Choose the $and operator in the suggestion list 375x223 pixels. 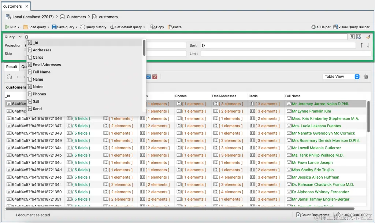click(x=36, y=109)
